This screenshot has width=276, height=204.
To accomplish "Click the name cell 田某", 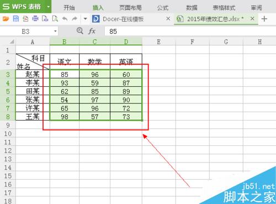I will coord(33,91).
